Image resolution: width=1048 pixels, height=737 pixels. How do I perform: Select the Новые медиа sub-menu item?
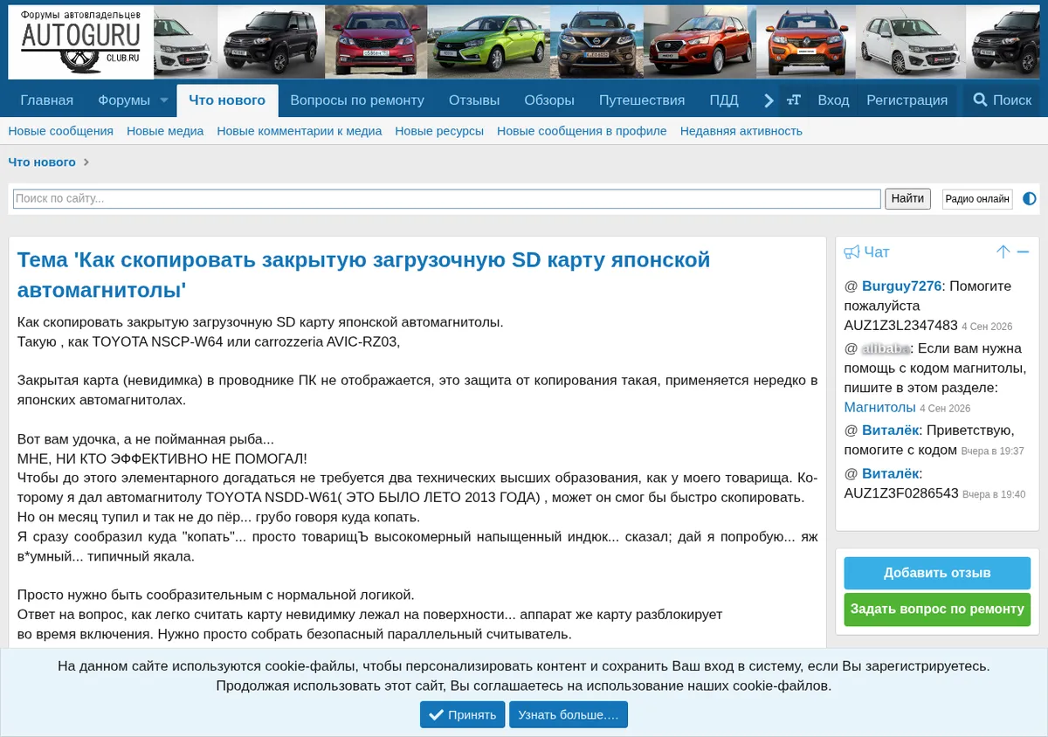coord(165,131)
